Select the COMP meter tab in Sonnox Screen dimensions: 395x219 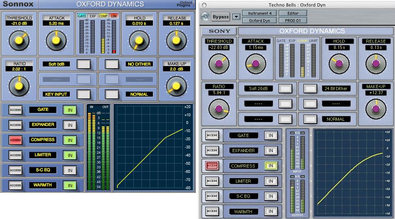[103, 16]
